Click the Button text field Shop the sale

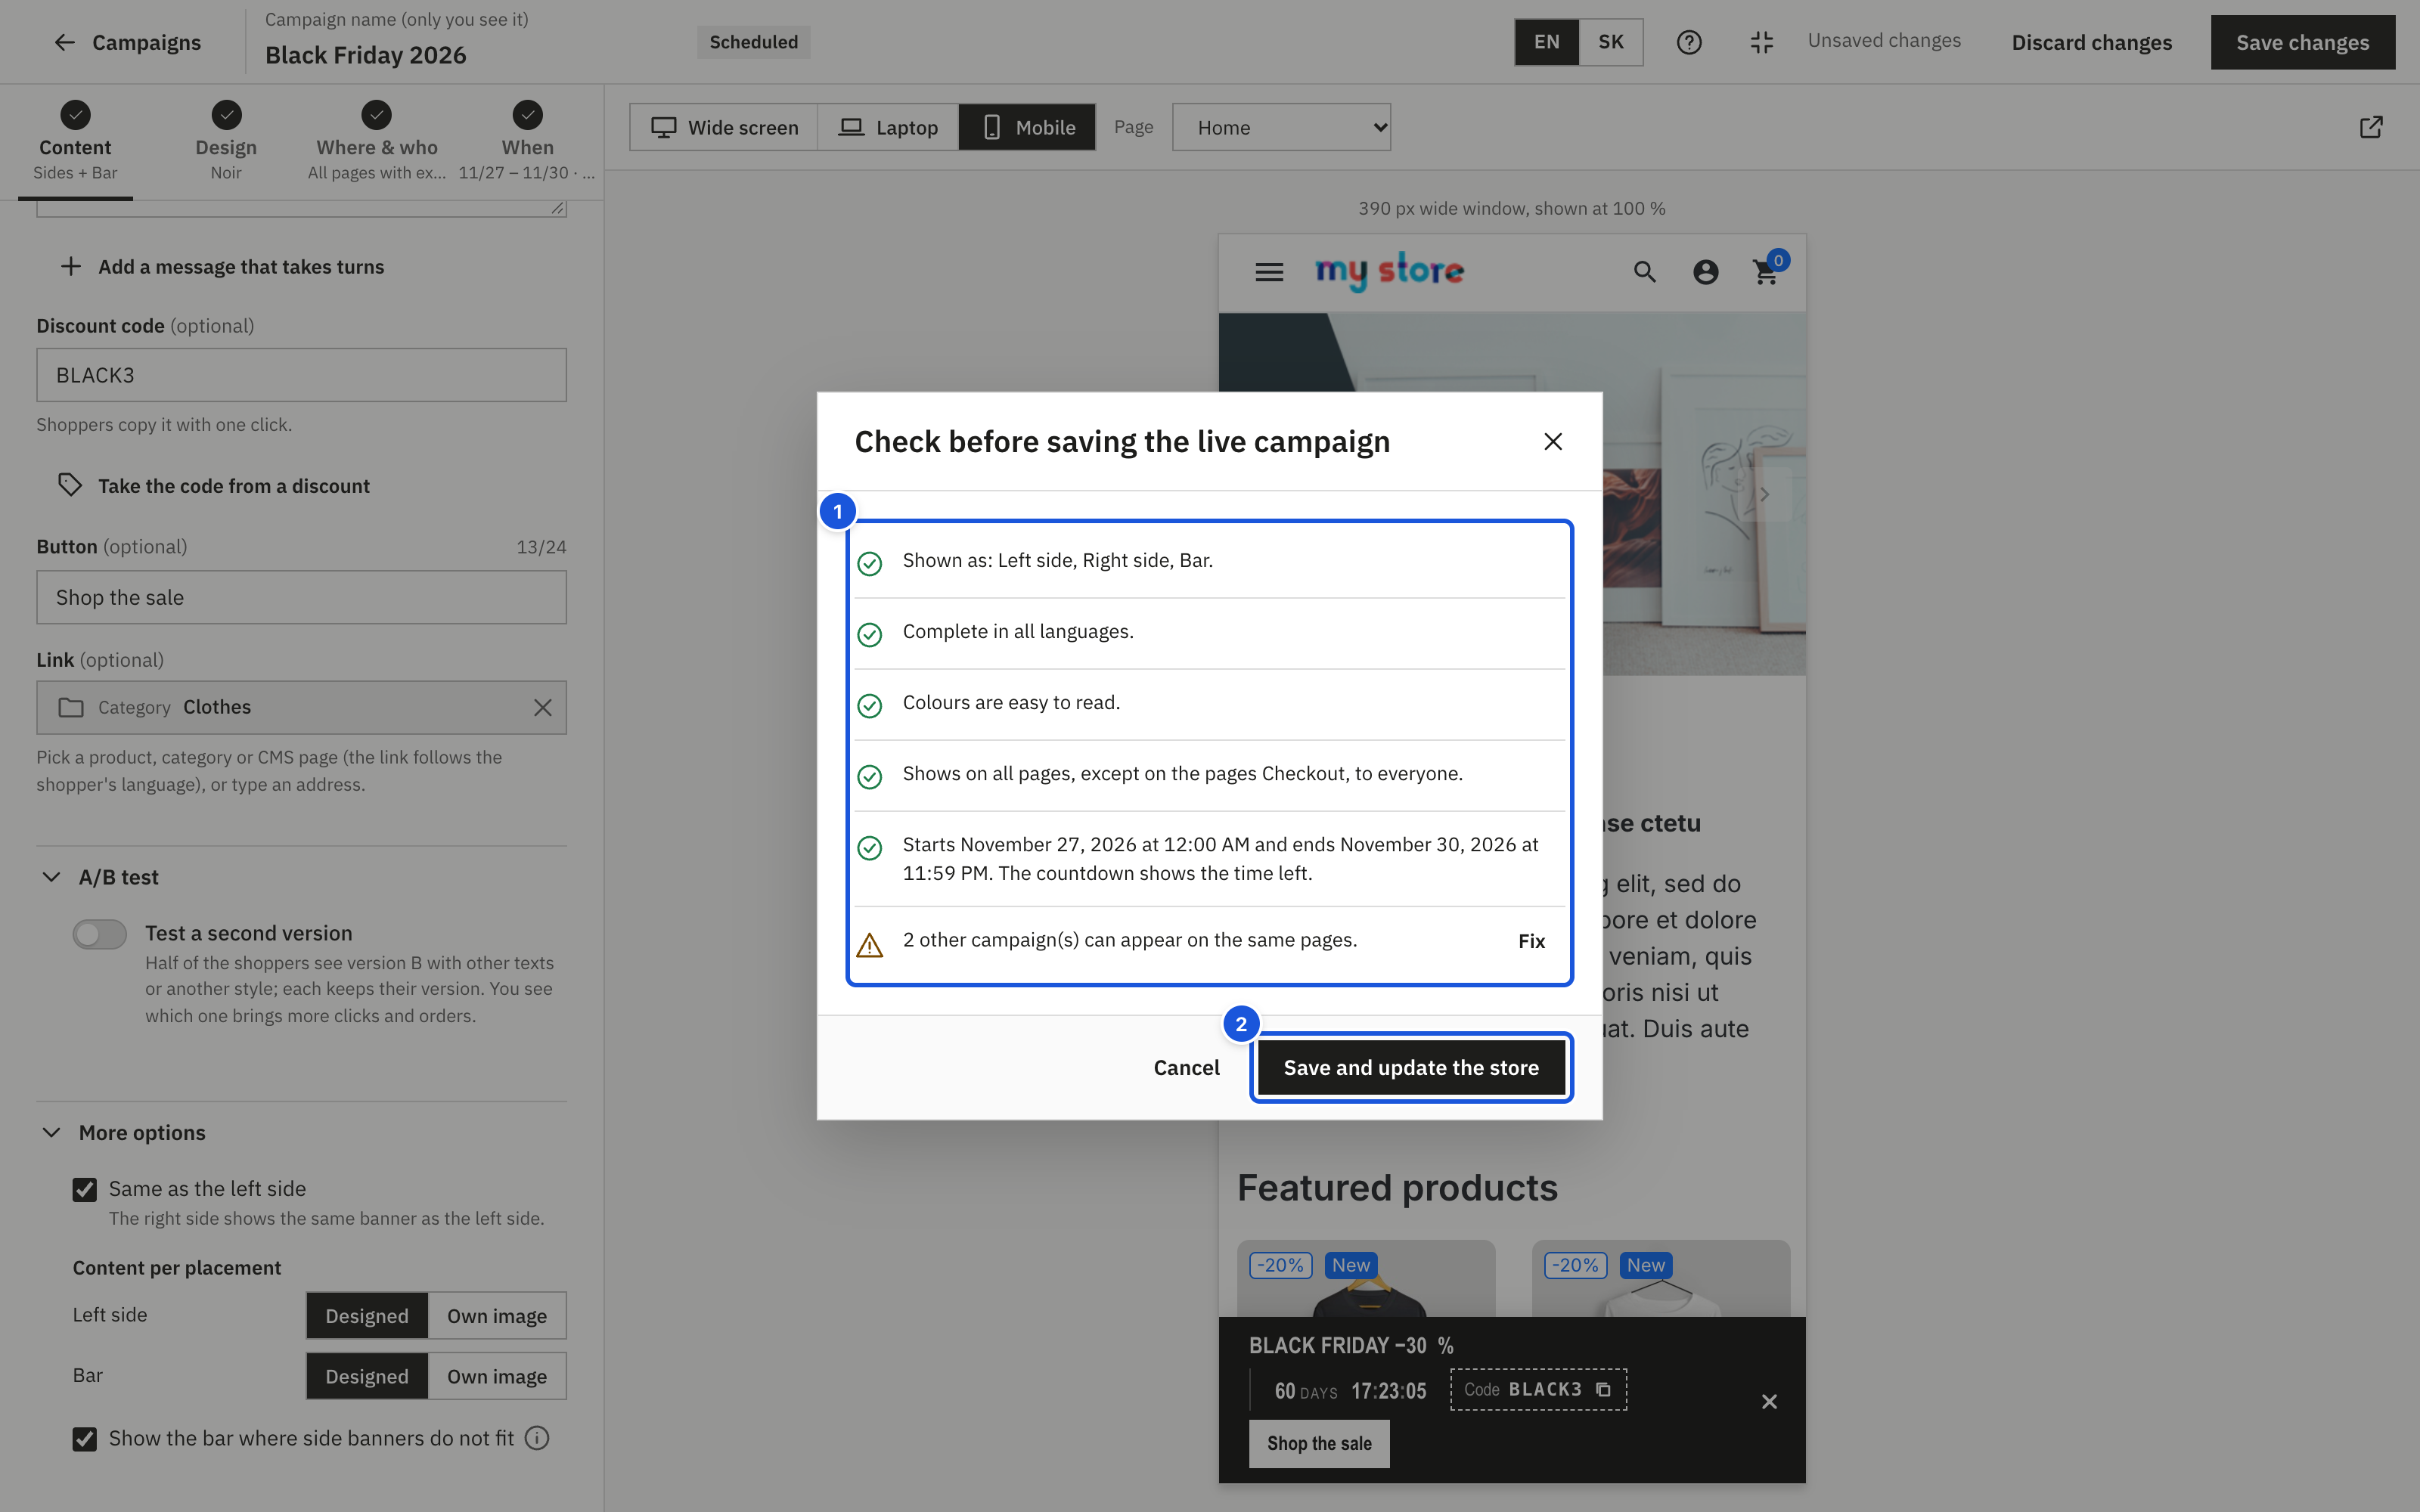(x=301, y=597)
